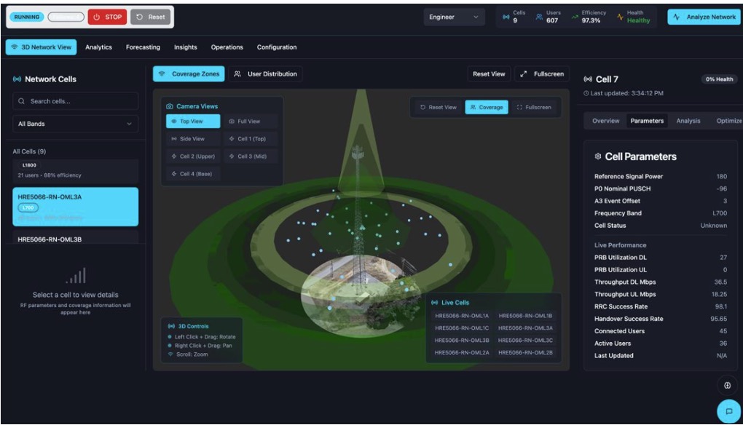Jump camera to Cell 2 (Upper)
Viewport: 743px width, 425px height.
[193, 156]
